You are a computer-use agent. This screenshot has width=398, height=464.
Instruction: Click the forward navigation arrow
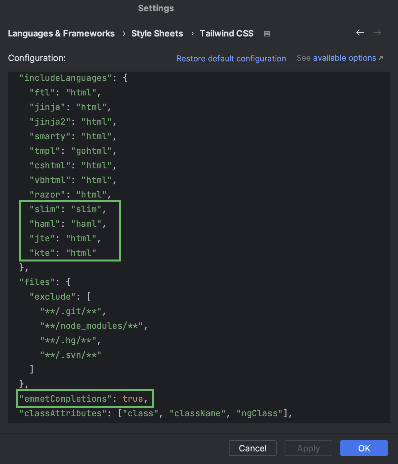377,33
